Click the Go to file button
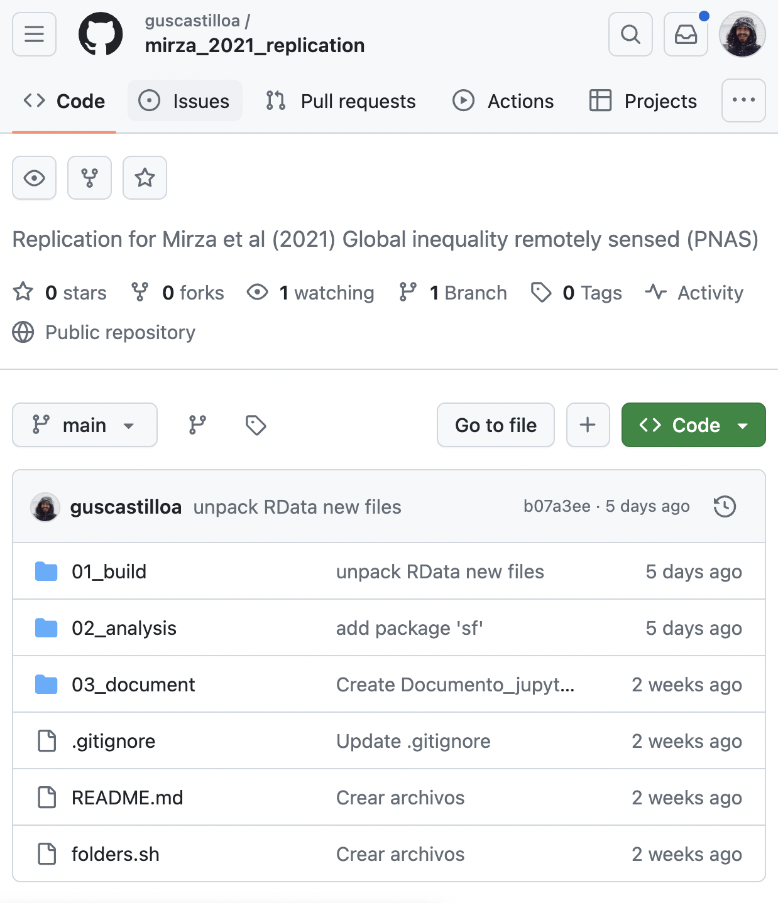Image resolution: width=778 pixels, height=903 pixels. 495,425
